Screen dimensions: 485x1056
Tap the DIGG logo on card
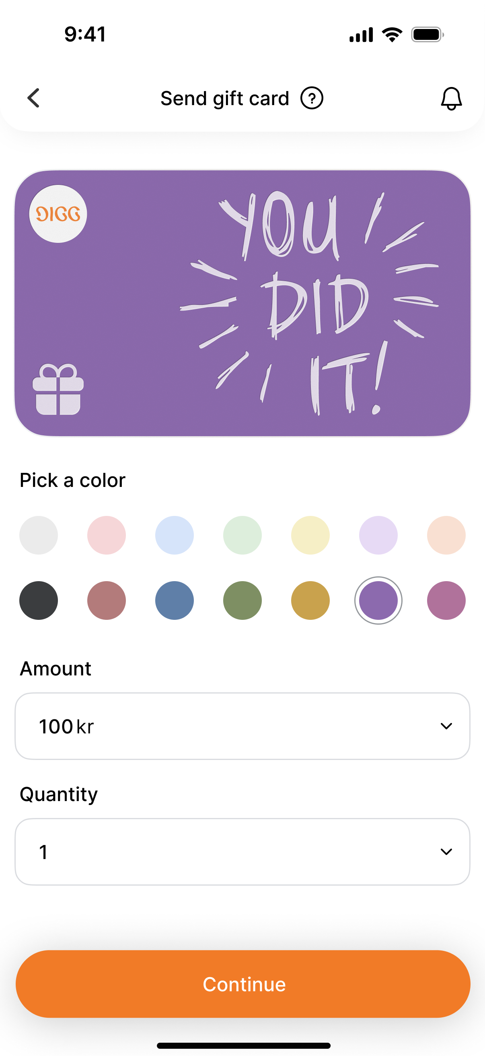pos(58,213)
